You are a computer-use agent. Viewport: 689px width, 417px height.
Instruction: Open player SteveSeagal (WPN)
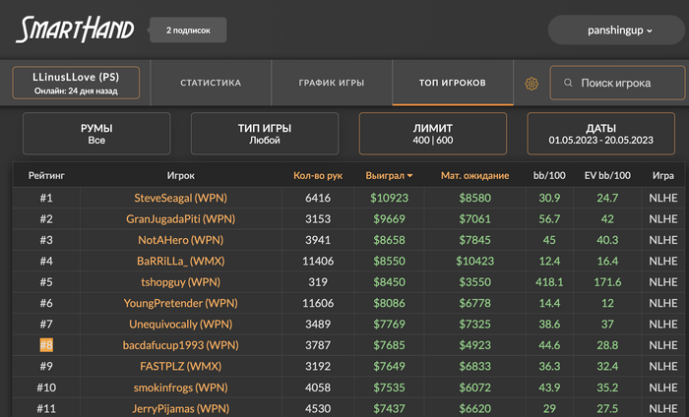pyautogui.click(x=180, y=198)
